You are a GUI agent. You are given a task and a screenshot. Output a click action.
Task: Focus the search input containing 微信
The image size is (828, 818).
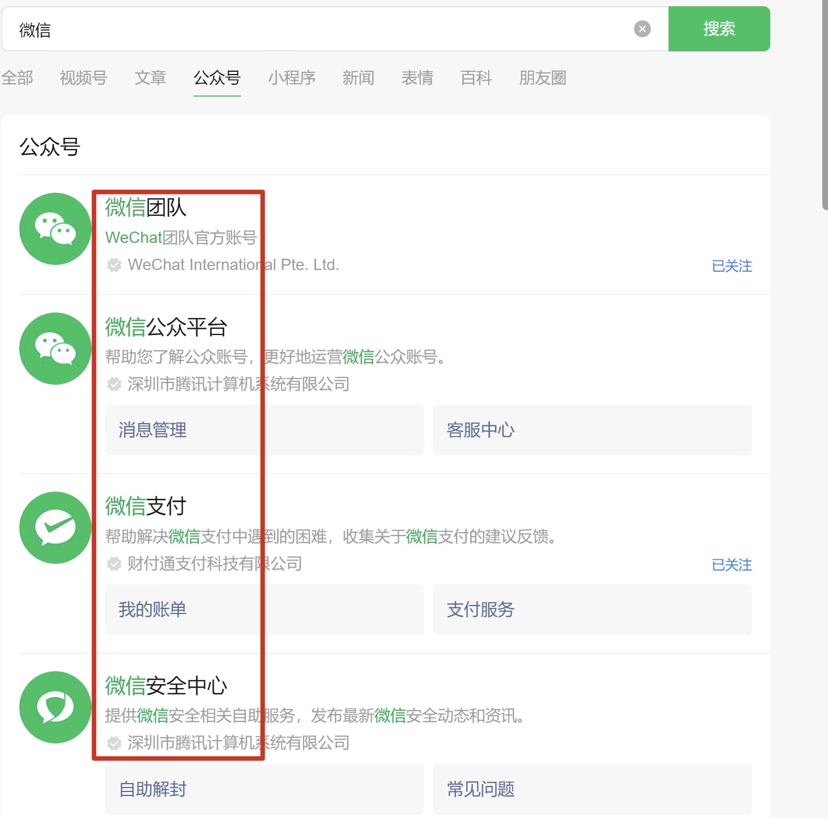[x=335, y=29]
